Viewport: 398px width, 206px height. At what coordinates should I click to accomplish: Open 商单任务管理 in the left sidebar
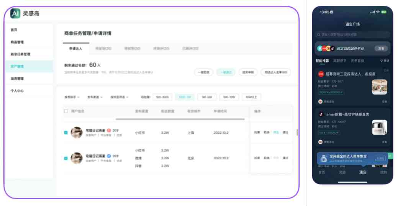[21, 54]
